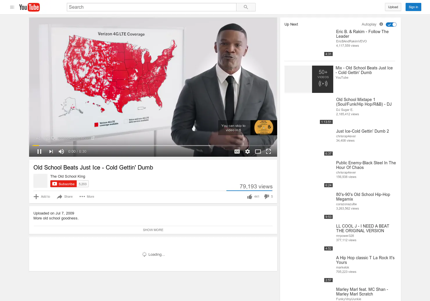Enter full screen mode

(268, 152)
